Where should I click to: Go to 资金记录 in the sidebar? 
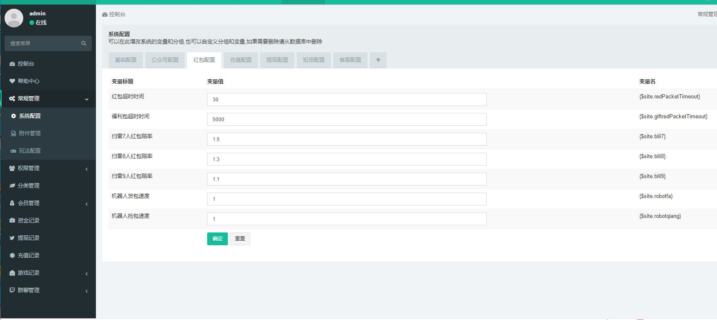point(28,220)
